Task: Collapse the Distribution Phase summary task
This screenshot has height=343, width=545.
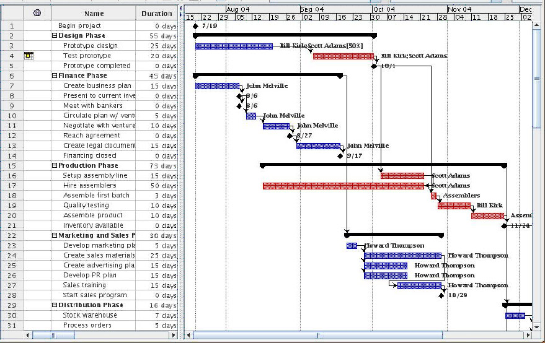Action: point(55,305)
